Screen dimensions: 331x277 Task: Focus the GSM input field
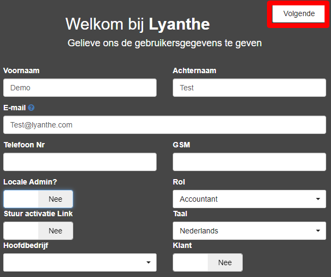[249, 162]
